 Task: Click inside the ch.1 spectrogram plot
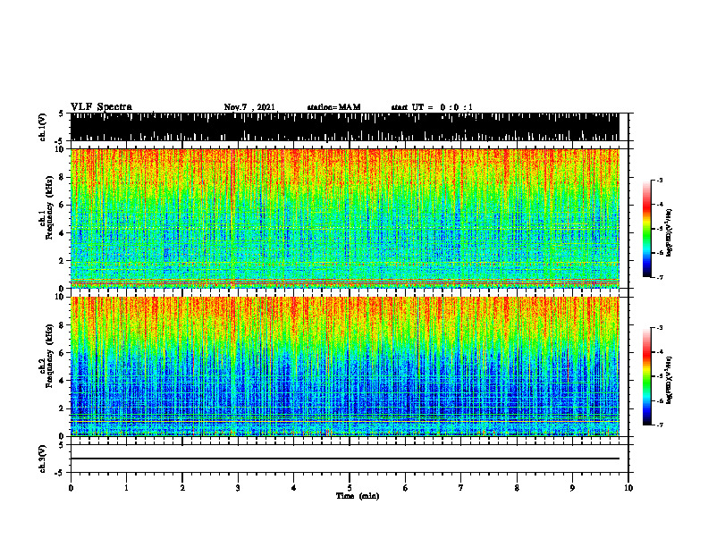(344, 218)
